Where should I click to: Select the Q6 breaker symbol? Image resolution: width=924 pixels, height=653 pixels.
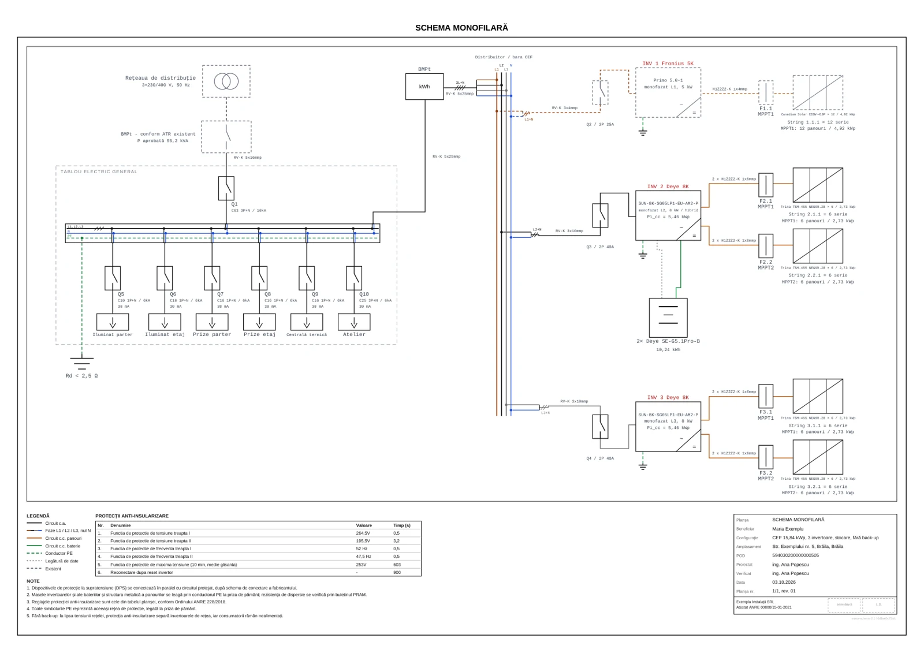[165, 278]
